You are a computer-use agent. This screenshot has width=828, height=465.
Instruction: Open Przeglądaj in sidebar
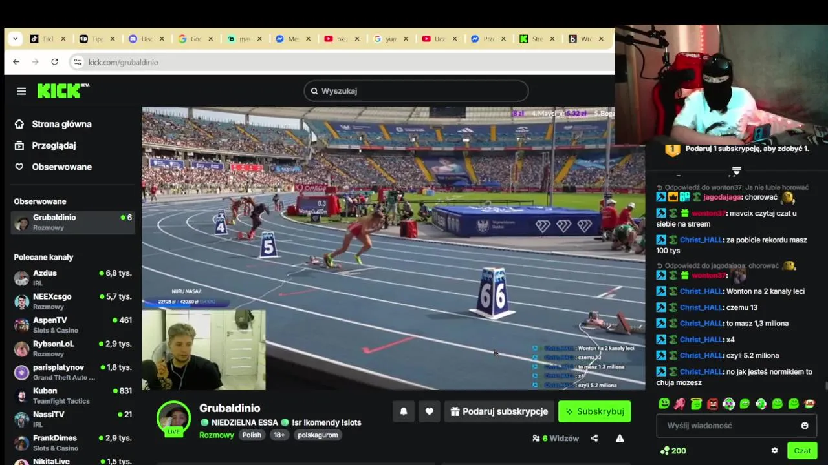point(45,145)
